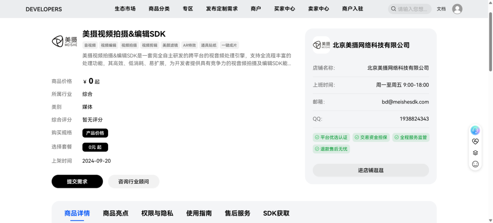The height and width of the screenshot is (223, 493).
Task: Switch to 权限与隐私 tab
Action: (x=157, y=213)
